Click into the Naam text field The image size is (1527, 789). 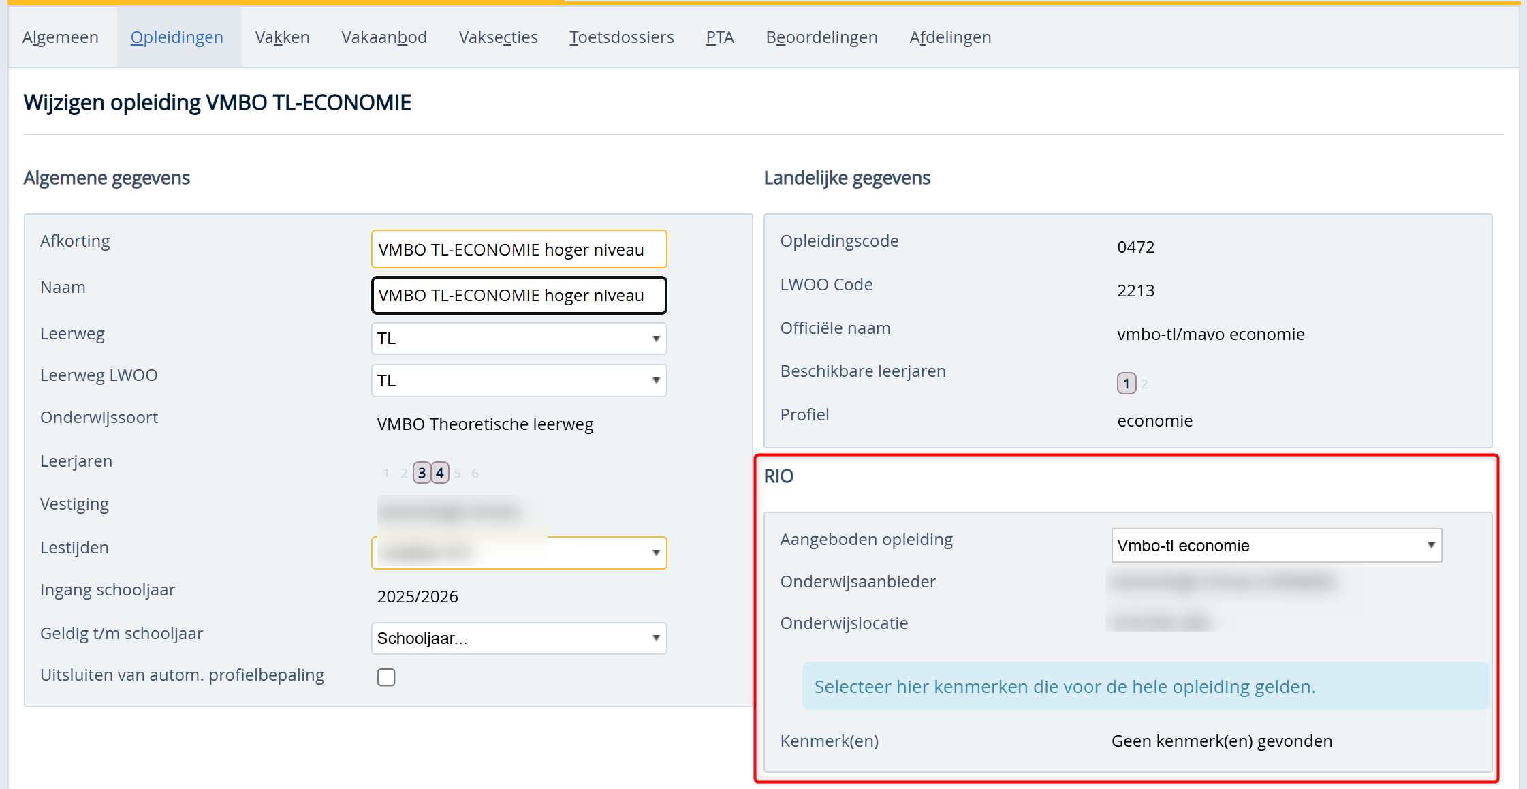[x=518, y=295]
